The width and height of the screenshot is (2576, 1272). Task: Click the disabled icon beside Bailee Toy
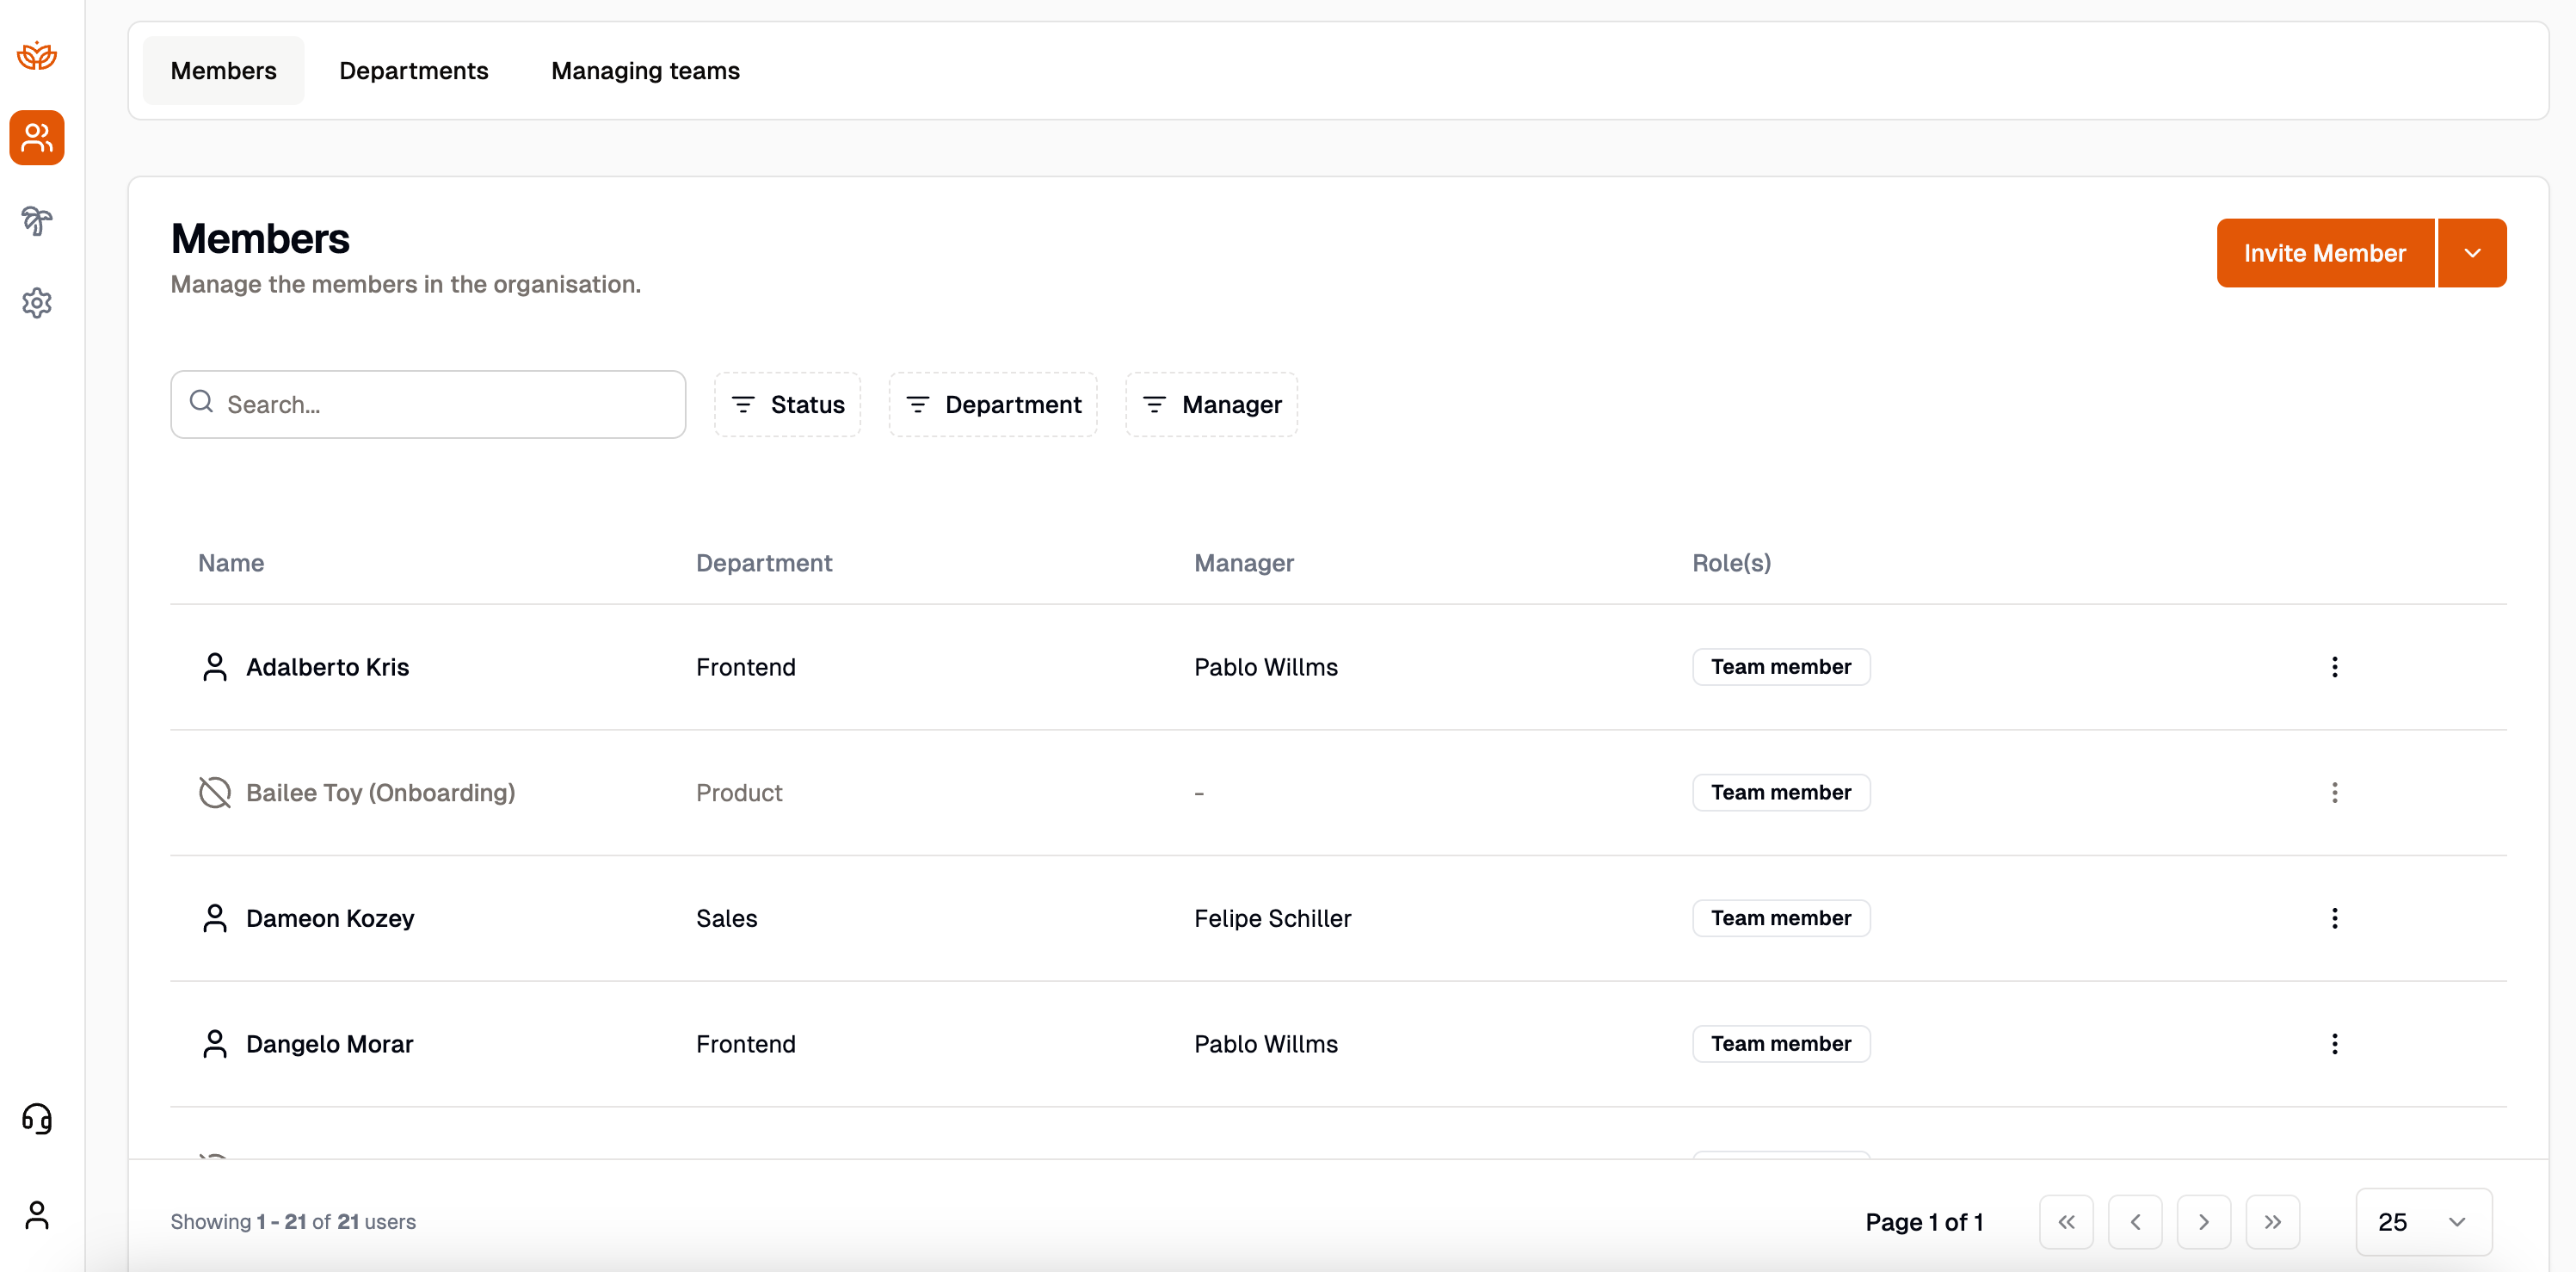click(x=214, y=792)
